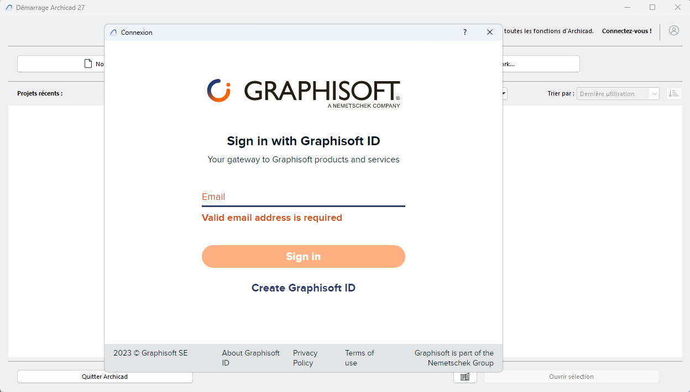Click the book icon button near Ouvrir sélection
690x392 pixels.
click(x=465, y=377)
